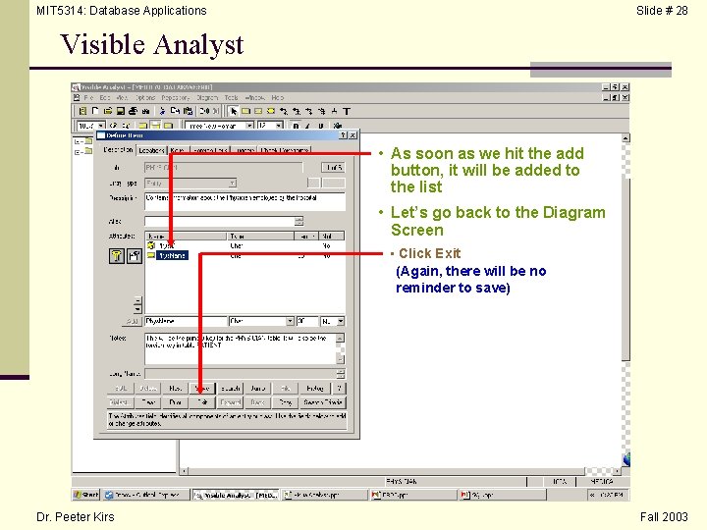707x530 pixels.
Task: Click into the Description text field
Action: point(245,201)
